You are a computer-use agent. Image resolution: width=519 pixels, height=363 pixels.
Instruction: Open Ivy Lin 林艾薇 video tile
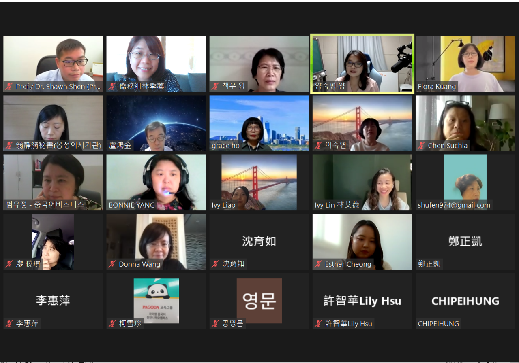362,182
